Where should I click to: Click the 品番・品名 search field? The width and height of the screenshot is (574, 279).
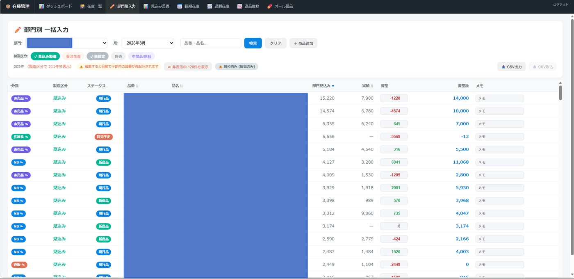coord(211,43)
